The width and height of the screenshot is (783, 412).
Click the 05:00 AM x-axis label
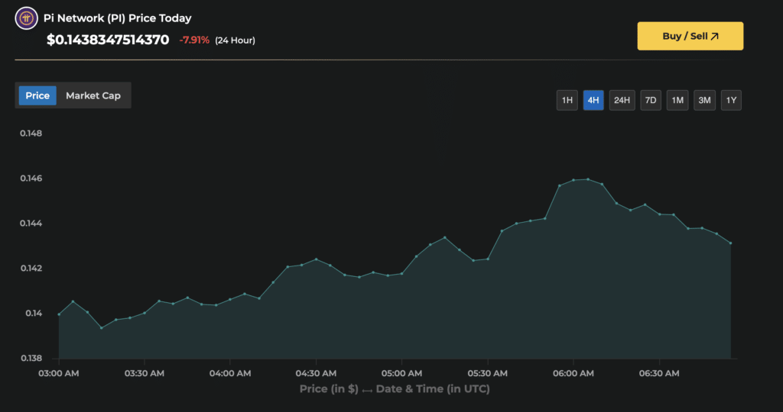(x=401, y=373)
